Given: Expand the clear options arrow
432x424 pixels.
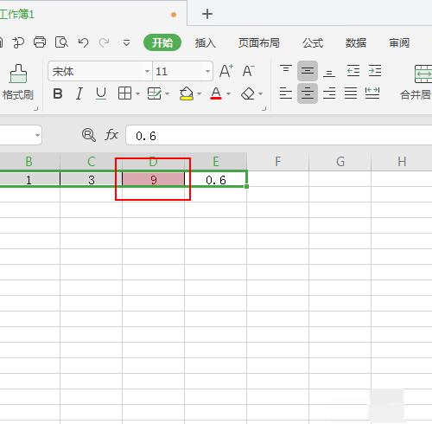Looking at the screenshot, I should pos(261,94).
